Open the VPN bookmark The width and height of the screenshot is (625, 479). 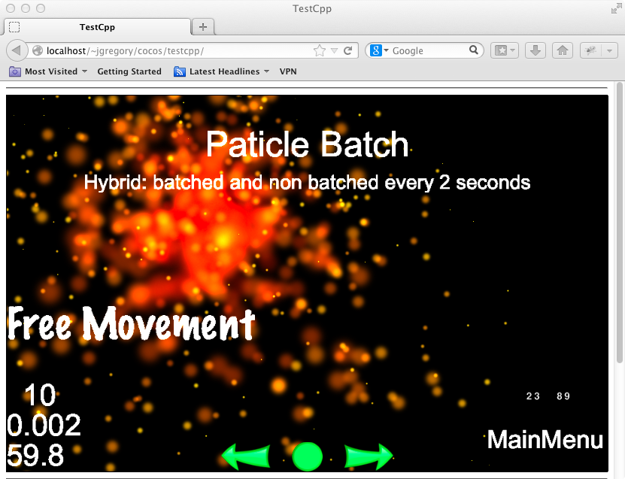click(x=288, y=71)
